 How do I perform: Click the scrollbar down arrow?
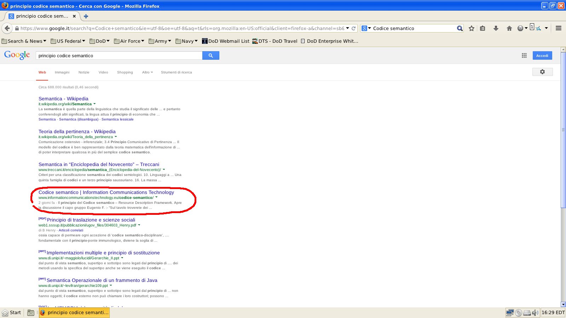563,304
